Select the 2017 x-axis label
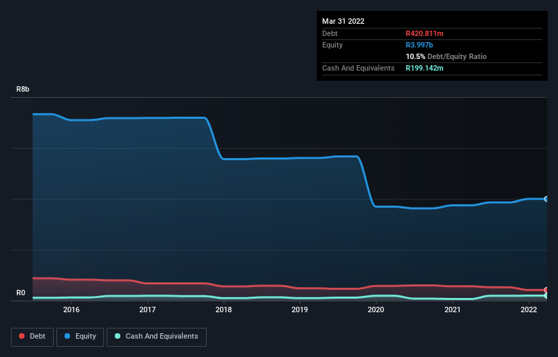This screenshot has width=558, height=357. [x=147, y=309]
